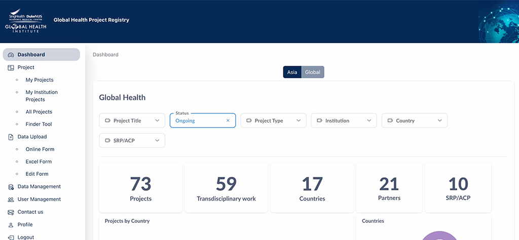Click the Dashboard gauge icon in sidebar
Screen dimensions: 519x240
tap(11, 55)
